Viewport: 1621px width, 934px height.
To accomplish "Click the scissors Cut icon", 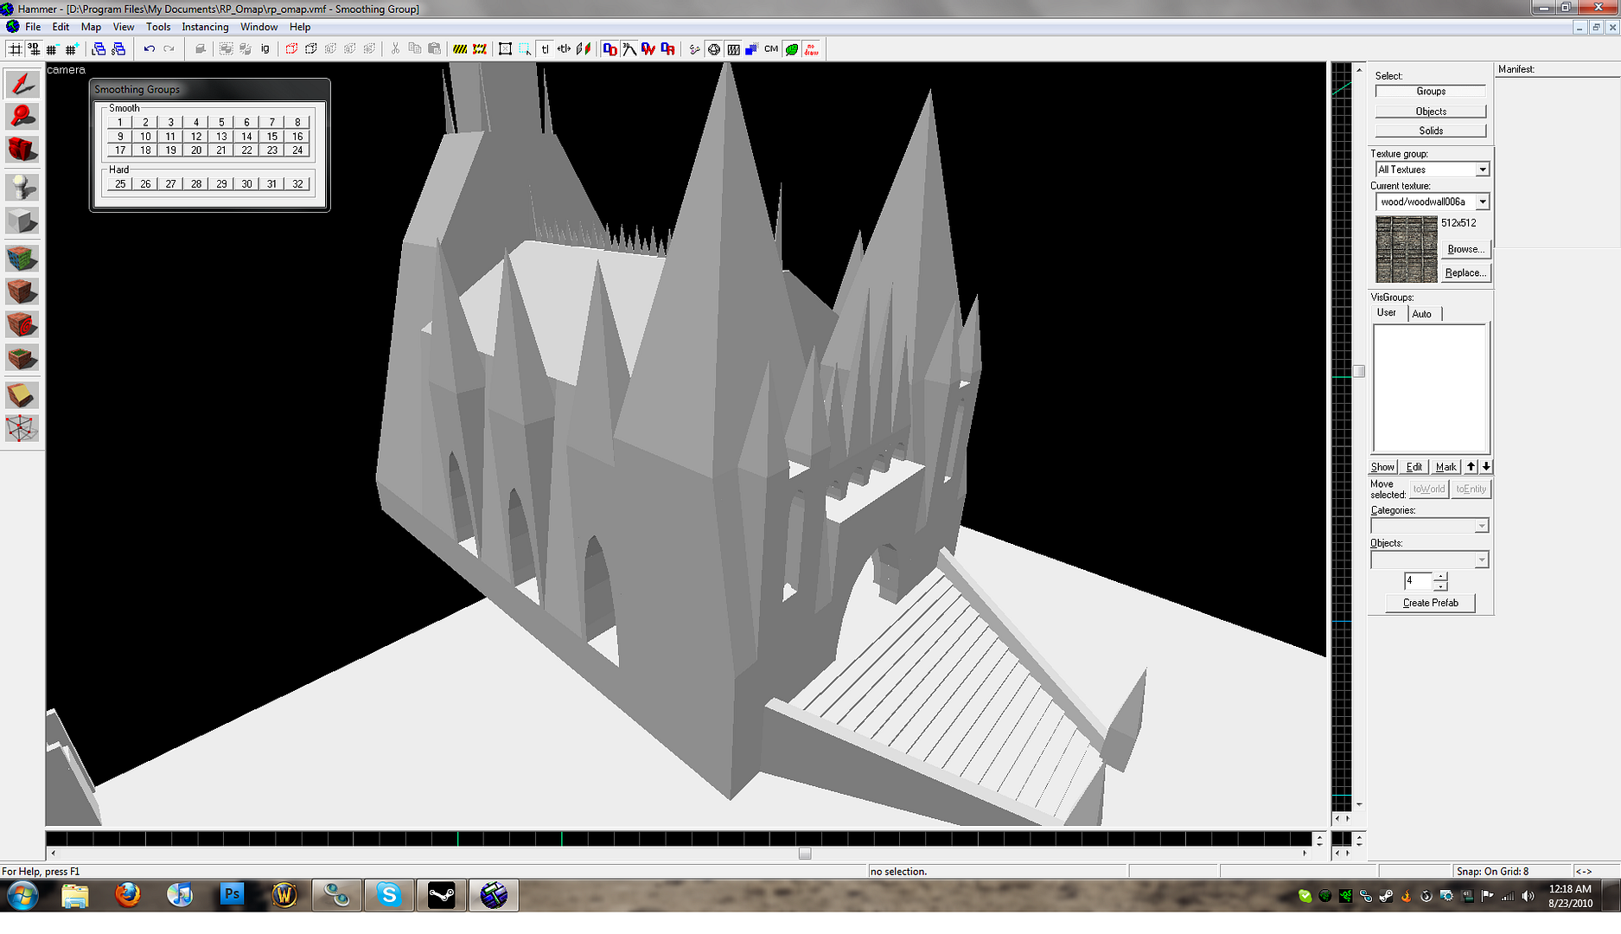I will tap(395, 49).
